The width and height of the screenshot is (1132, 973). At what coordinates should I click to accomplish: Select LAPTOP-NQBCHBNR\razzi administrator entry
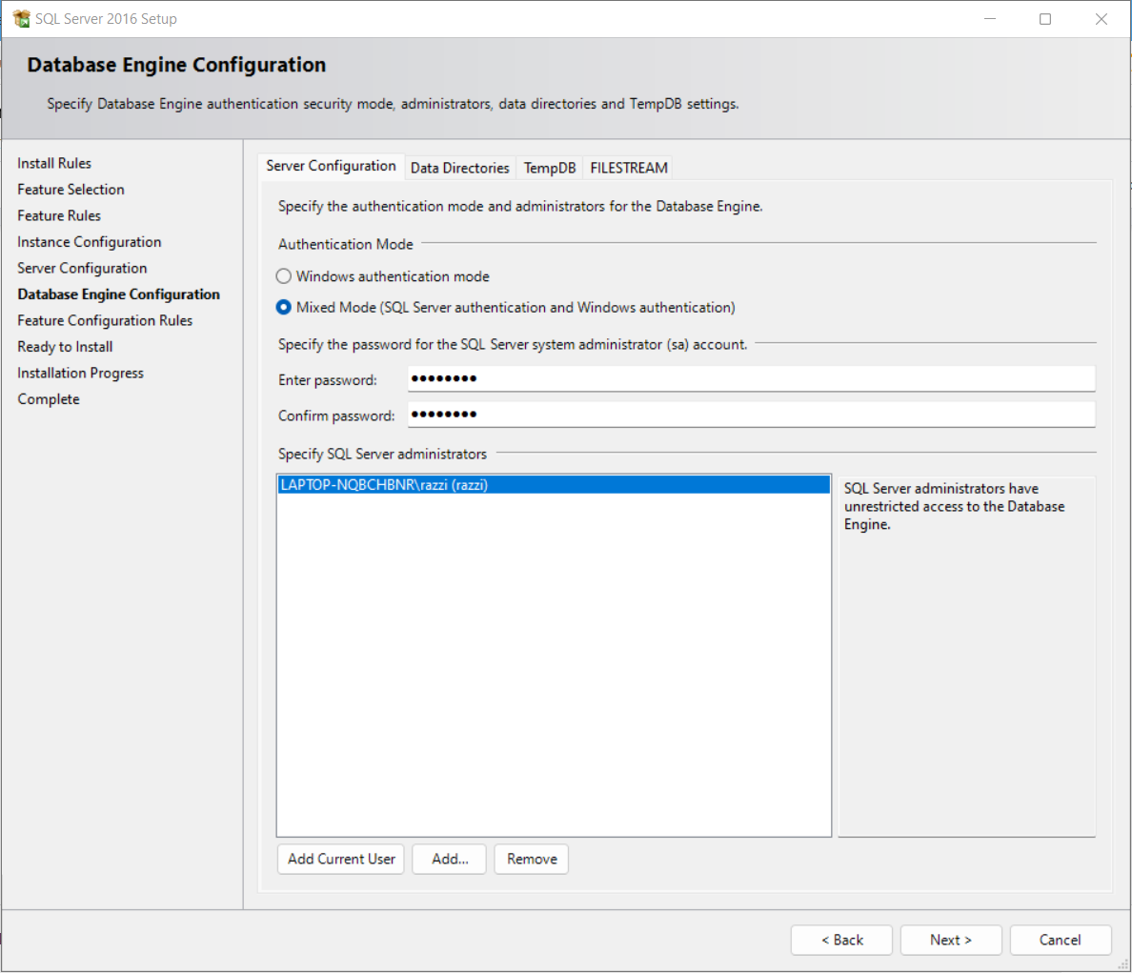click(554, 485)
